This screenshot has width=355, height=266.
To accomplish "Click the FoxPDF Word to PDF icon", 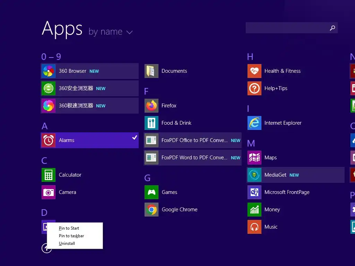I will click(x=151, y=158).
